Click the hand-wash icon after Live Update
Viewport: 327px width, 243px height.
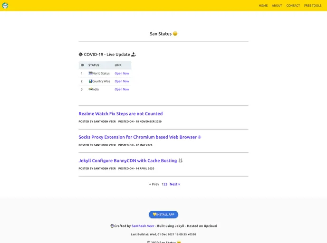[x=134, y=55]
